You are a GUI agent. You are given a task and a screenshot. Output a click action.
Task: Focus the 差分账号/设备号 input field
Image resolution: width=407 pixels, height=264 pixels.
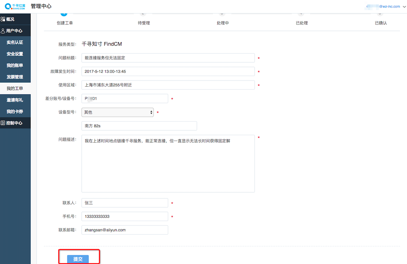(x=125, y=98)
